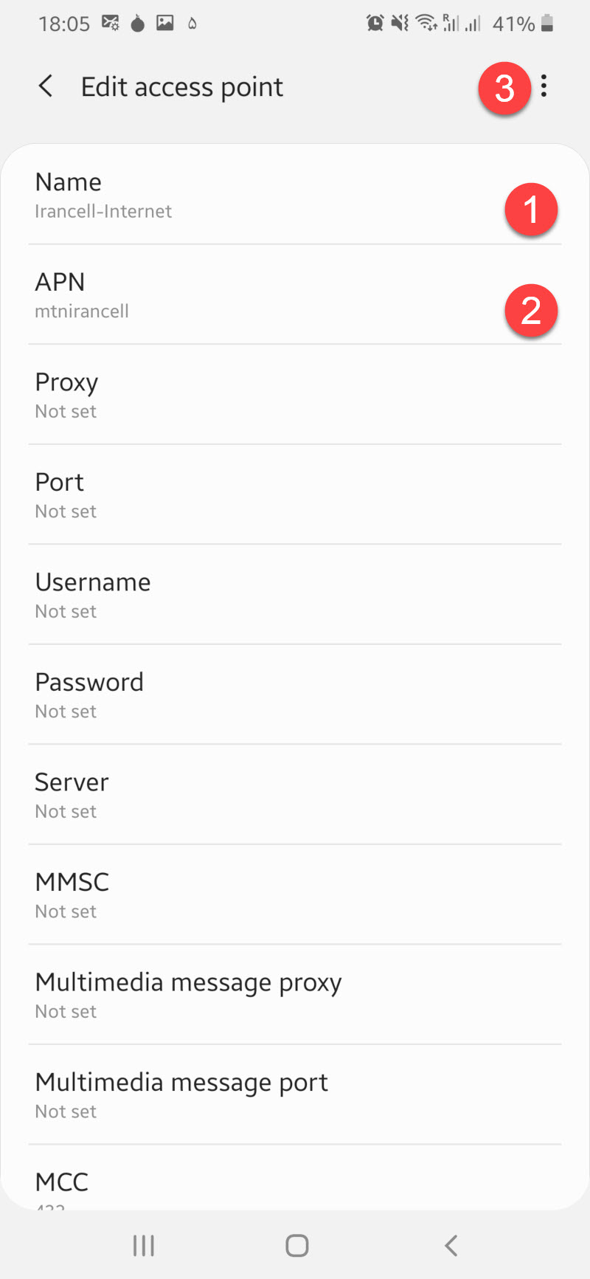Viewport: 590px width, 1279px height.
Task: Set the Password entry
Action: pos(295,695)
